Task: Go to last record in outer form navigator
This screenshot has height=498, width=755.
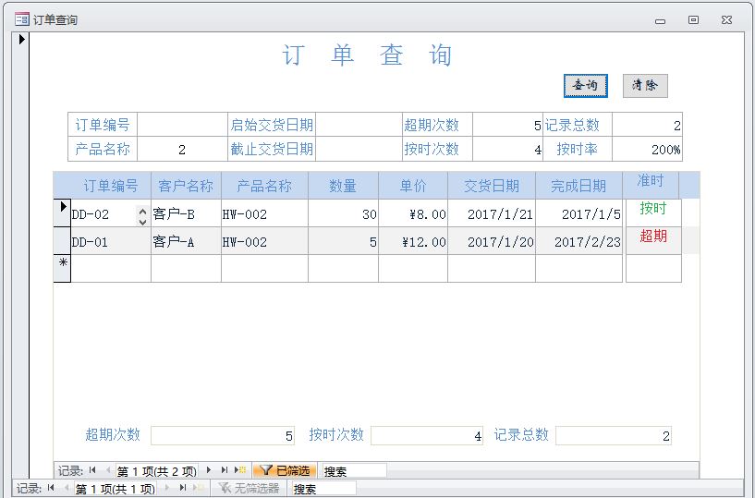Action: point(182,489)
